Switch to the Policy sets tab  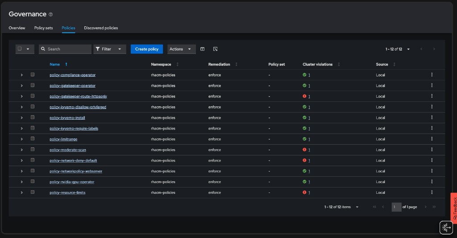43,28
